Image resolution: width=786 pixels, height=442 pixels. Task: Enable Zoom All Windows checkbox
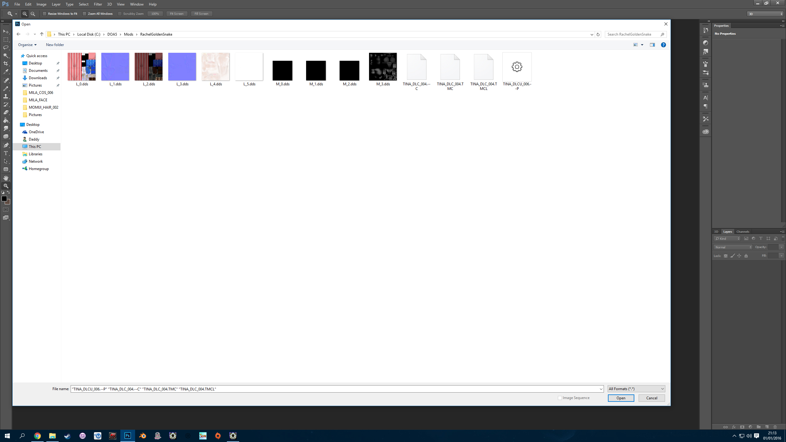tap(84, 14)
